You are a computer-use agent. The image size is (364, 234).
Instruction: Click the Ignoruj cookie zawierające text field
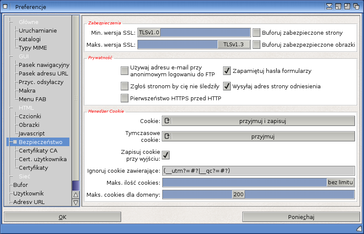pyautogui.click(x=258, y=171)
